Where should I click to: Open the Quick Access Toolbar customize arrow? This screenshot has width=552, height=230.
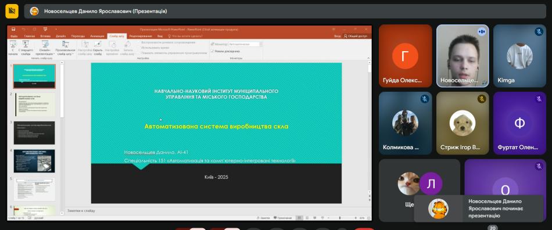[x=56, y=30]
